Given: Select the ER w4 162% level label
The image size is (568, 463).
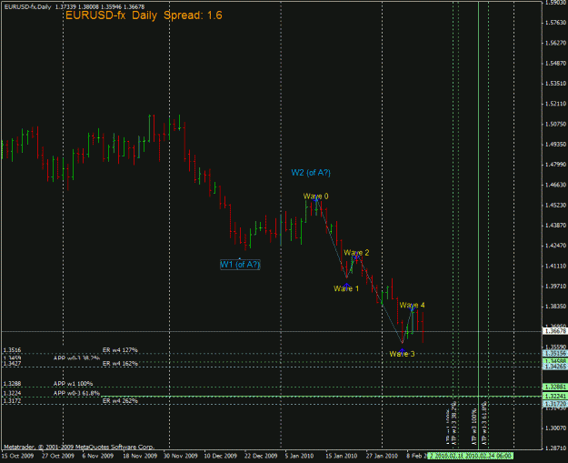Looking at the screenshot, I should [x=120, y=363].
